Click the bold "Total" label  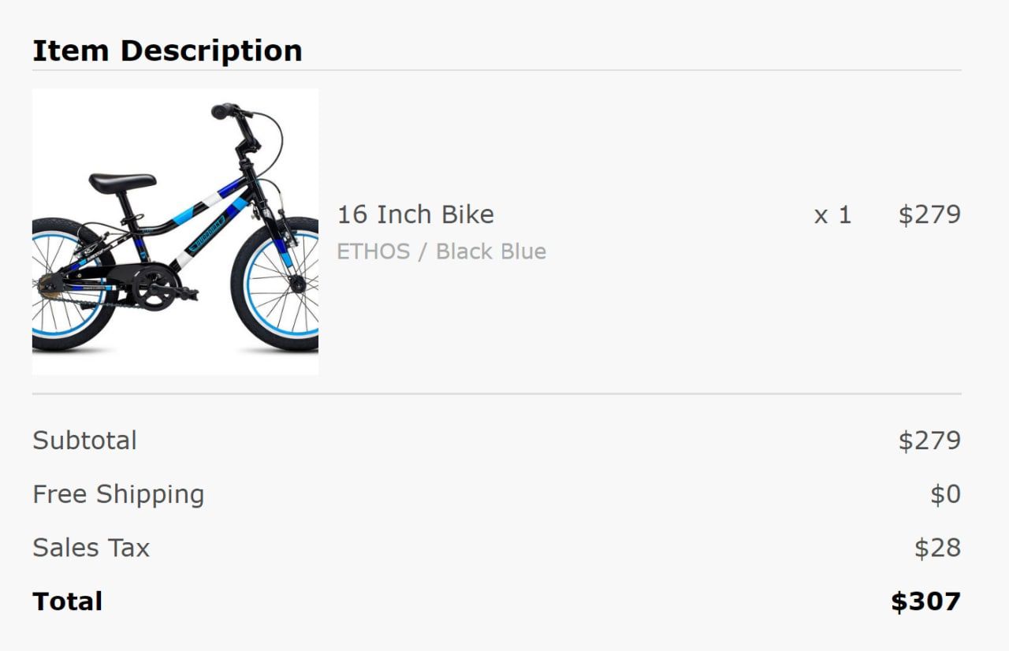click(x=67, y=601)
